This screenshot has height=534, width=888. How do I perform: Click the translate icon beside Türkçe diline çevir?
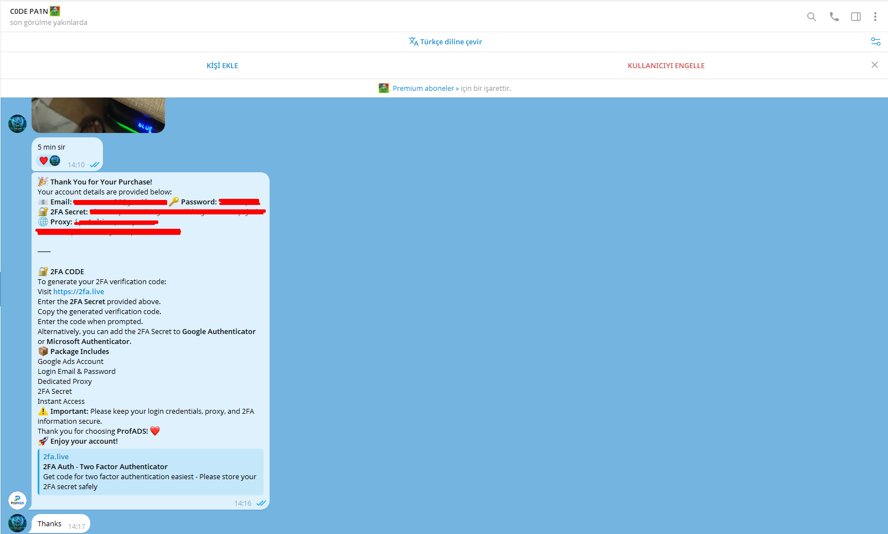(x=414, y=42)
